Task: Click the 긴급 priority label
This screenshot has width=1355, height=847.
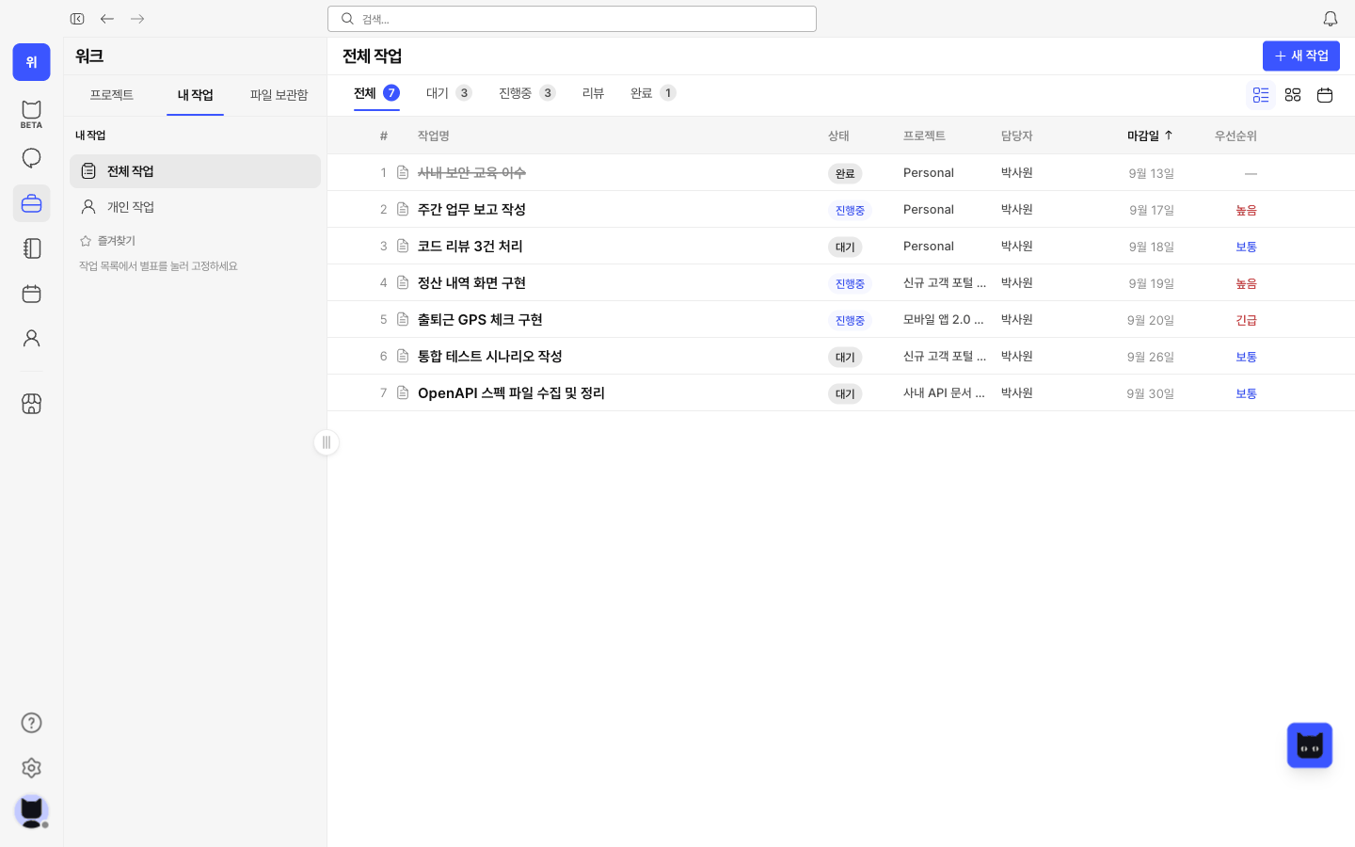Action: 1246,320
